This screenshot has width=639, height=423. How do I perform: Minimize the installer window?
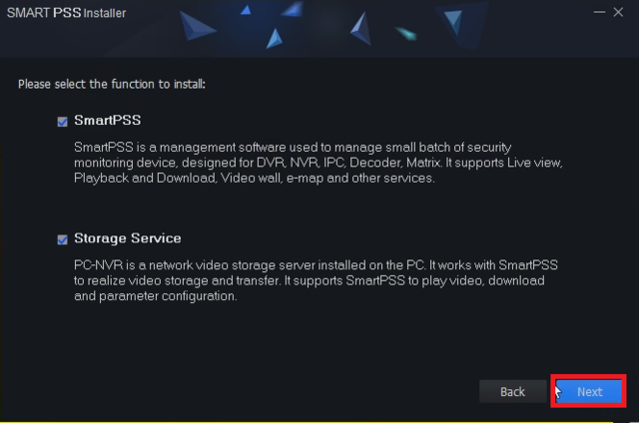click(599, 11)
